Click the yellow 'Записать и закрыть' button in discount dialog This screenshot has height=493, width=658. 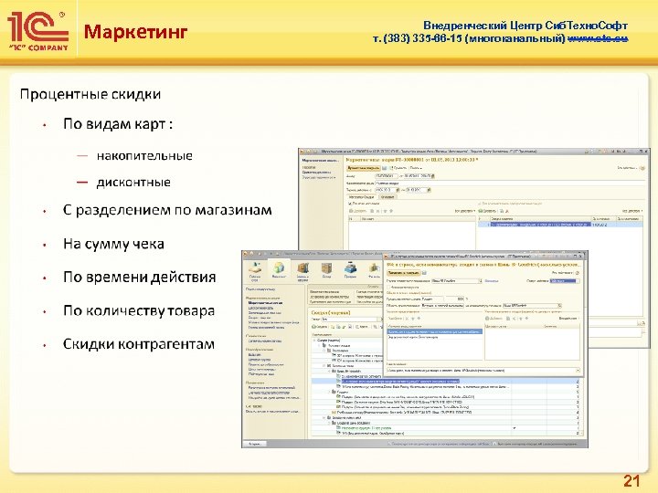[403, 273]
